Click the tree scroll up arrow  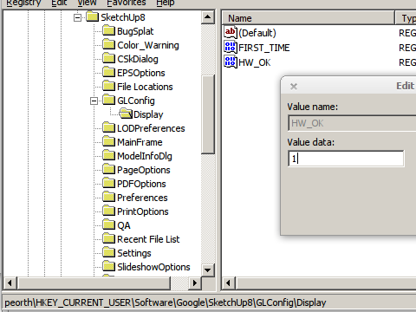pos(207,17)
